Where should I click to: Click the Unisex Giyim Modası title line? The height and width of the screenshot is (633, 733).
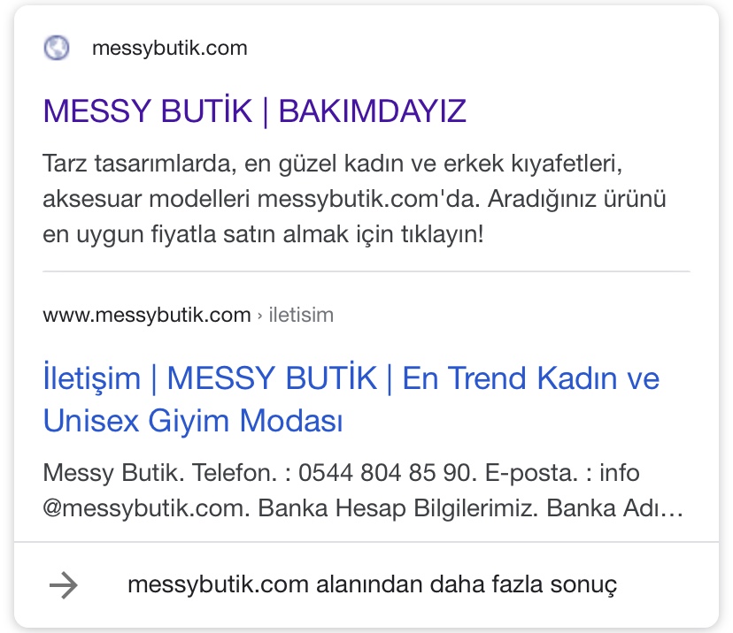(x=193, y=421)
